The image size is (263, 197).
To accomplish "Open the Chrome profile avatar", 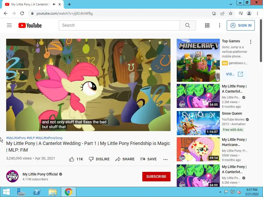I will pos(249,13).
